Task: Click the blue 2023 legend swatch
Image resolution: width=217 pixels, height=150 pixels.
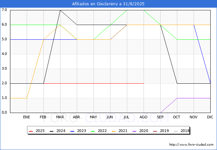Action: point(72,131)
